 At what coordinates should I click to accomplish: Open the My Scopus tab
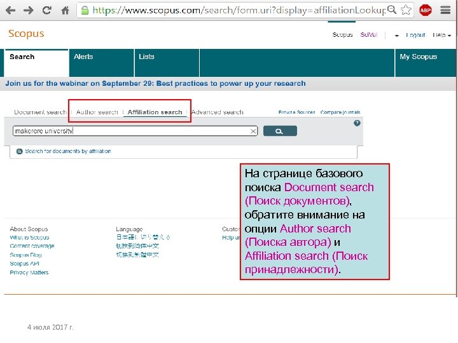426,63
